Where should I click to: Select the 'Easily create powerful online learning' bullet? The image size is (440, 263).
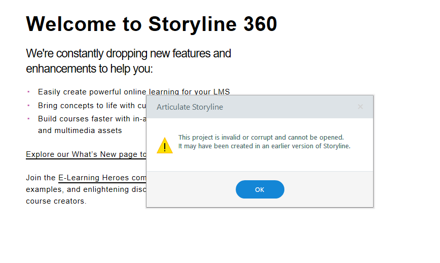point(134,92)
